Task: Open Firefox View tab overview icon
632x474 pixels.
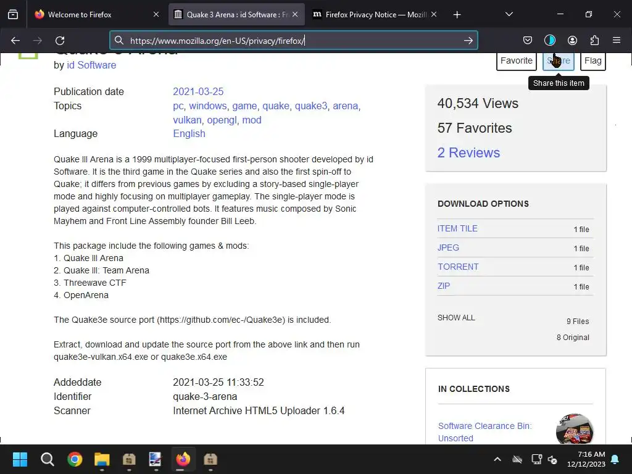Action: coord(13,15)
